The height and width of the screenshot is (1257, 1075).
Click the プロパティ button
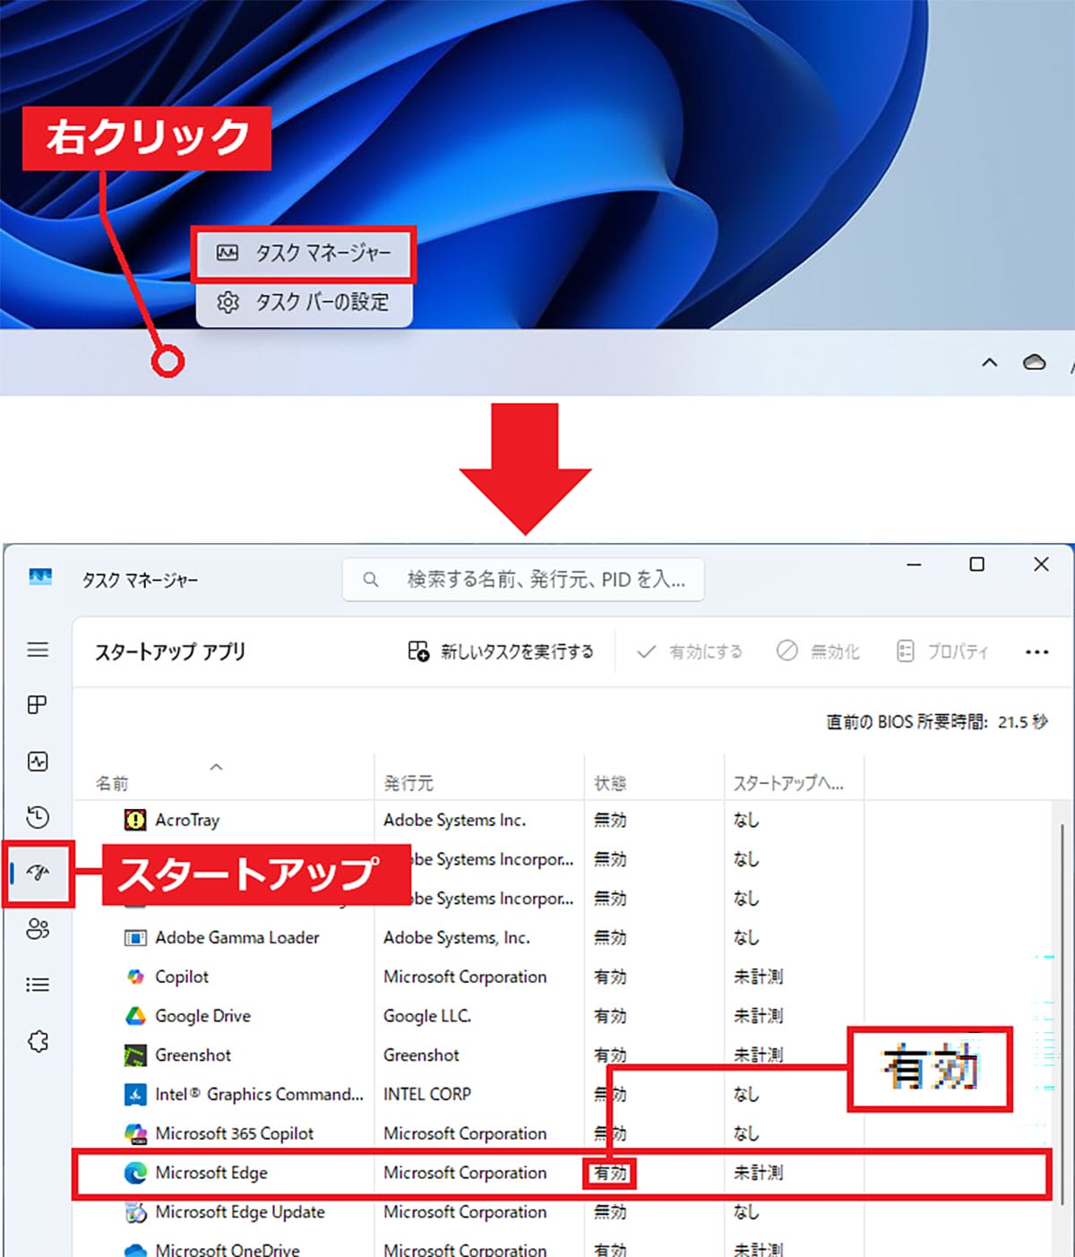click(942, 651)
